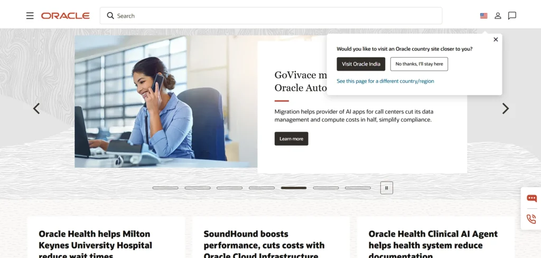This screenshot has height=258, width=541.
Task: Go to previous carousel slide arrow
Action: (x=36, y=109)
